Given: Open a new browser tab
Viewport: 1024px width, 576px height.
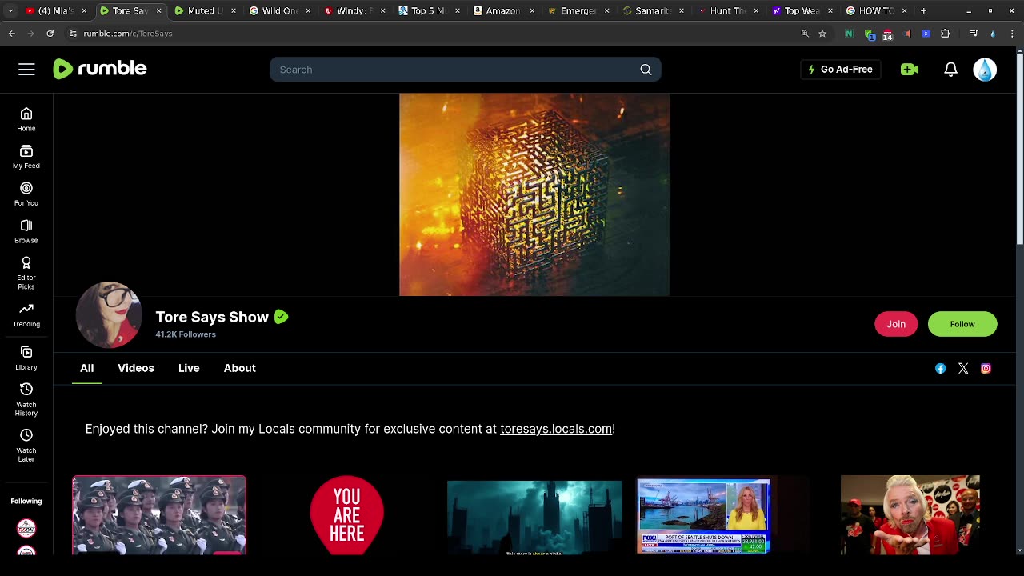Looking at the screenshot, I should pyautogui.click(x=923, y=11).
